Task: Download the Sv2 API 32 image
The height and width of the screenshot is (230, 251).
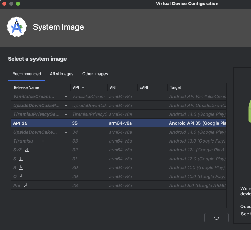Action: [27, 150]
